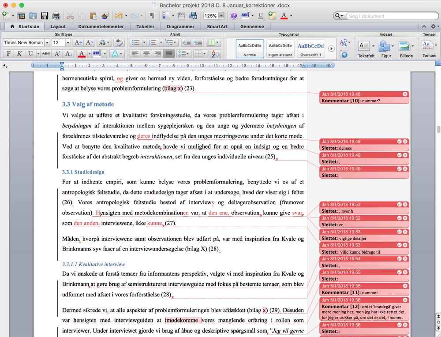Decrease the paragraph indent
Image resolution: width=441 pixels, height=337 pixels.
point(186,42)
